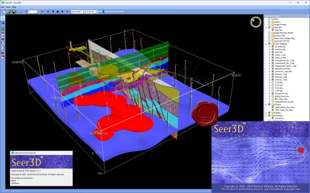Close the Table of Contents panel
Screen dimensions: 310x193
tap(307, 16)
